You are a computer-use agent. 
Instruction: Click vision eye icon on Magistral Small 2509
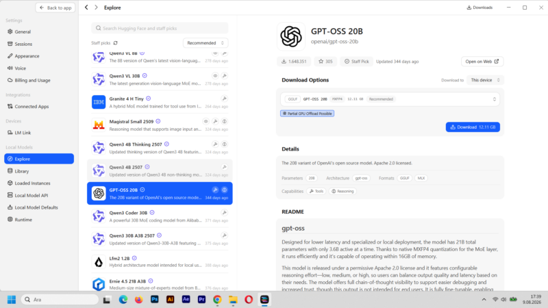coord(206,121)
